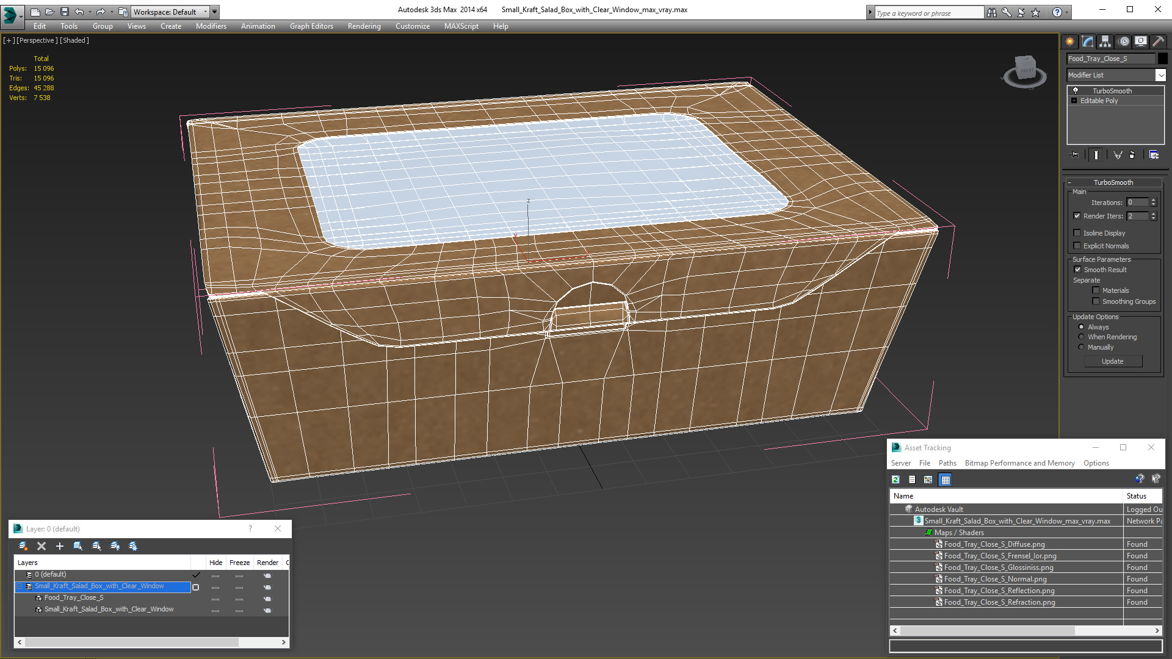Refresh the Asset Tracking list
The width and height of the screenshot is (1172, 659).
pos(895,480)
